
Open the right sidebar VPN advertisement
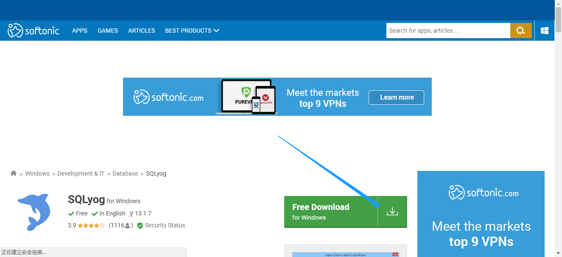[481, 214]
